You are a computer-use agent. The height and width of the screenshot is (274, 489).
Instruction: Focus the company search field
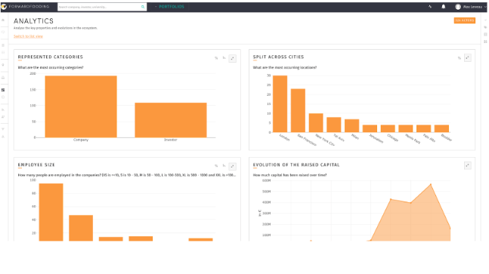tap(99, 7)
